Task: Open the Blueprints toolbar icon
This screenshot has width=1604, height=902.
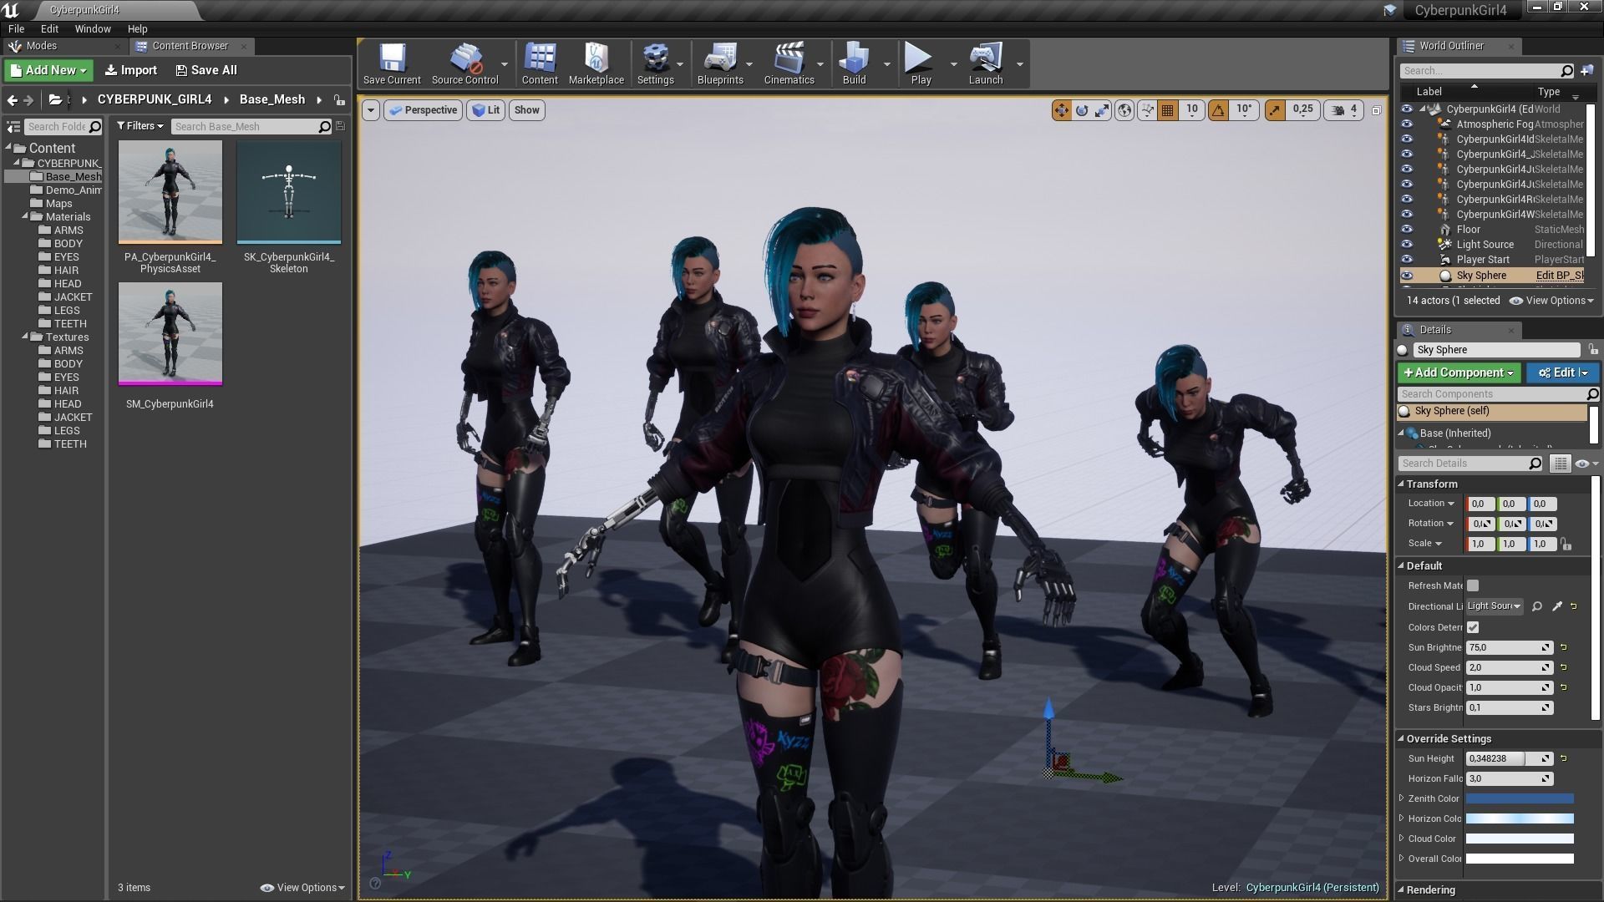Action: click(720, 64)
